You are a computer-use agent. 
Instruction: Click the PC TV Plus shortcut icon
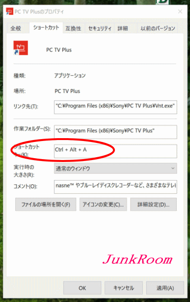21,48
